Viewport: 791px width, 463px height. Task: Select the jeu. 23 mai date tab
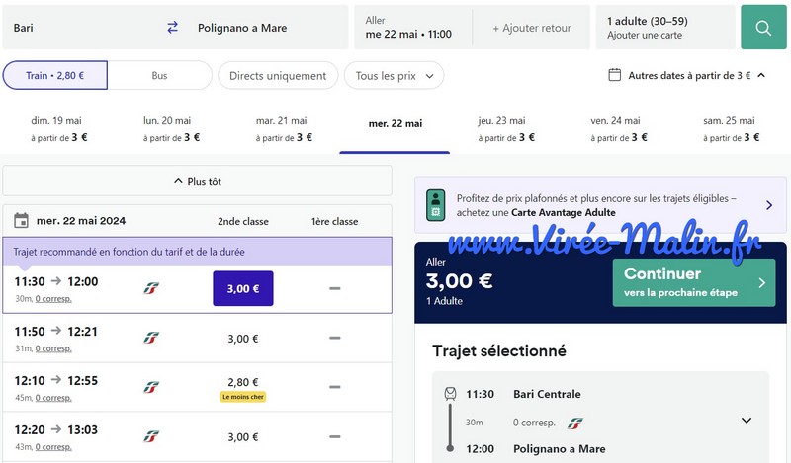pos(507,128)
